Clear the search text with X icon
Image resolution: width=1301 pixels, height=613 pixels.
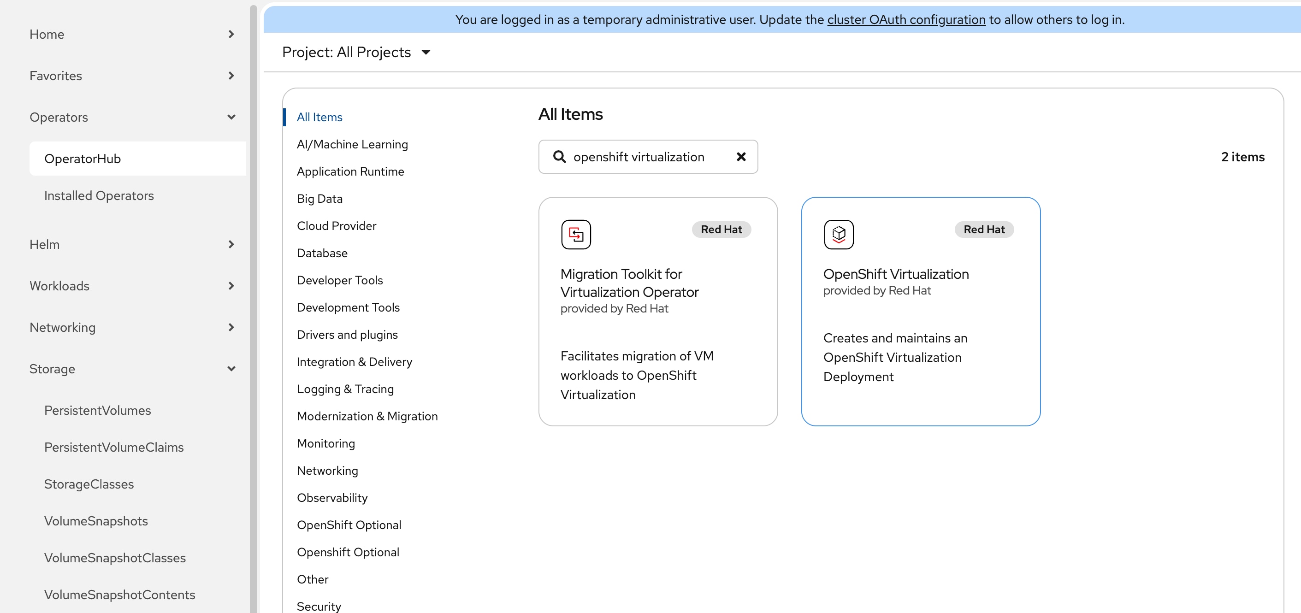741,157
